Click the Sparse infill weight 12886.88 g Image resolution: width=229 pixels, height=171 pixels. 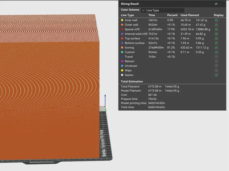click(x=203, y=29)
